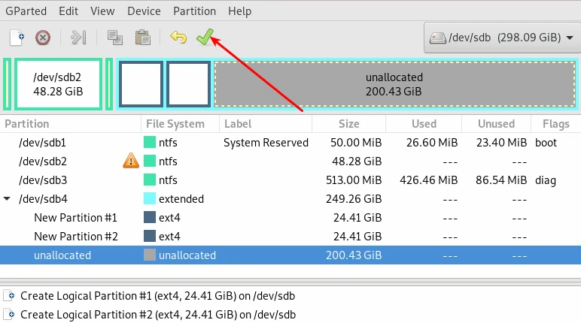
Task: Select the /dev/sdb2 partition row
Action: (x=290, y=161)
